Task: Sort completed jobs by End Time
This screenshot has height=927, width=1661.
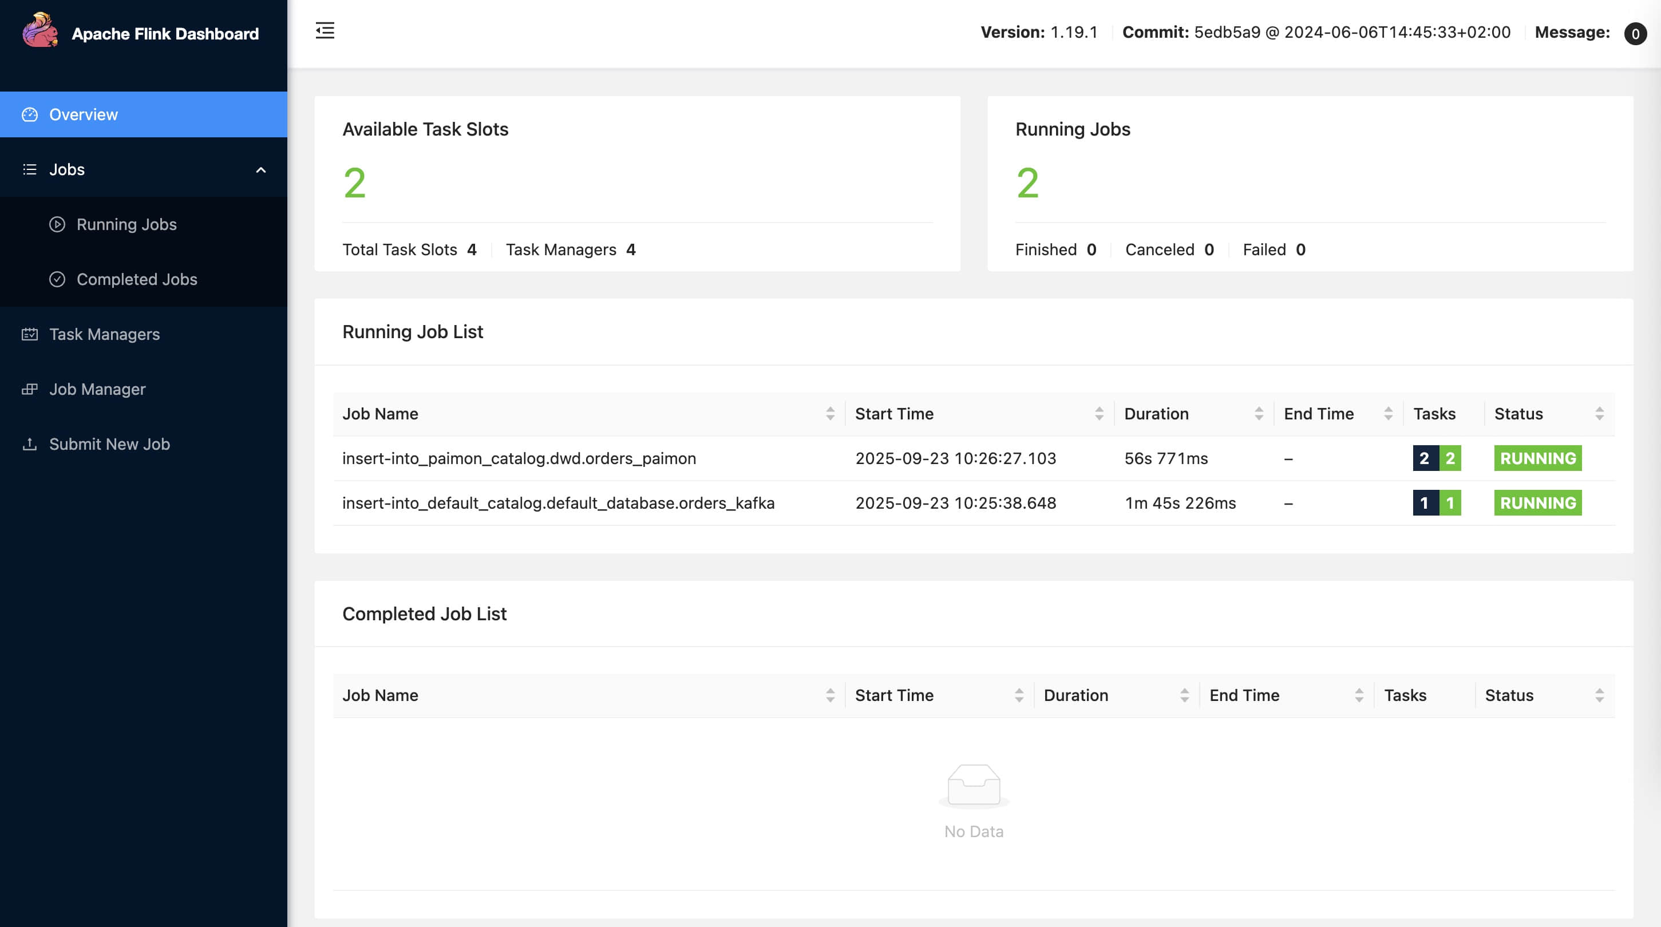Action: (x=1359, y=695)
